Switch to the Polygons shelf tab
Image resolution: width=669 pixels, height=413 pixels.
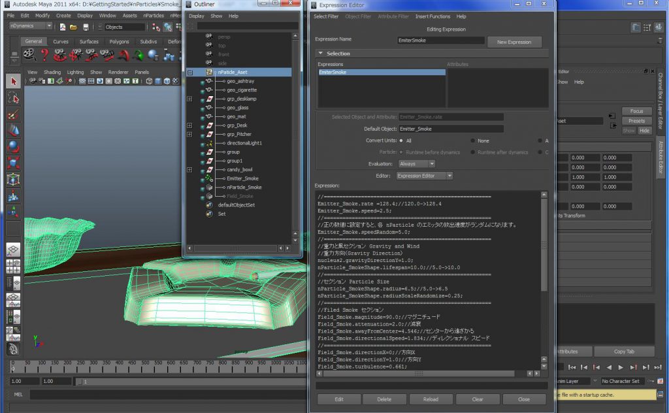[x=119, y=42]
